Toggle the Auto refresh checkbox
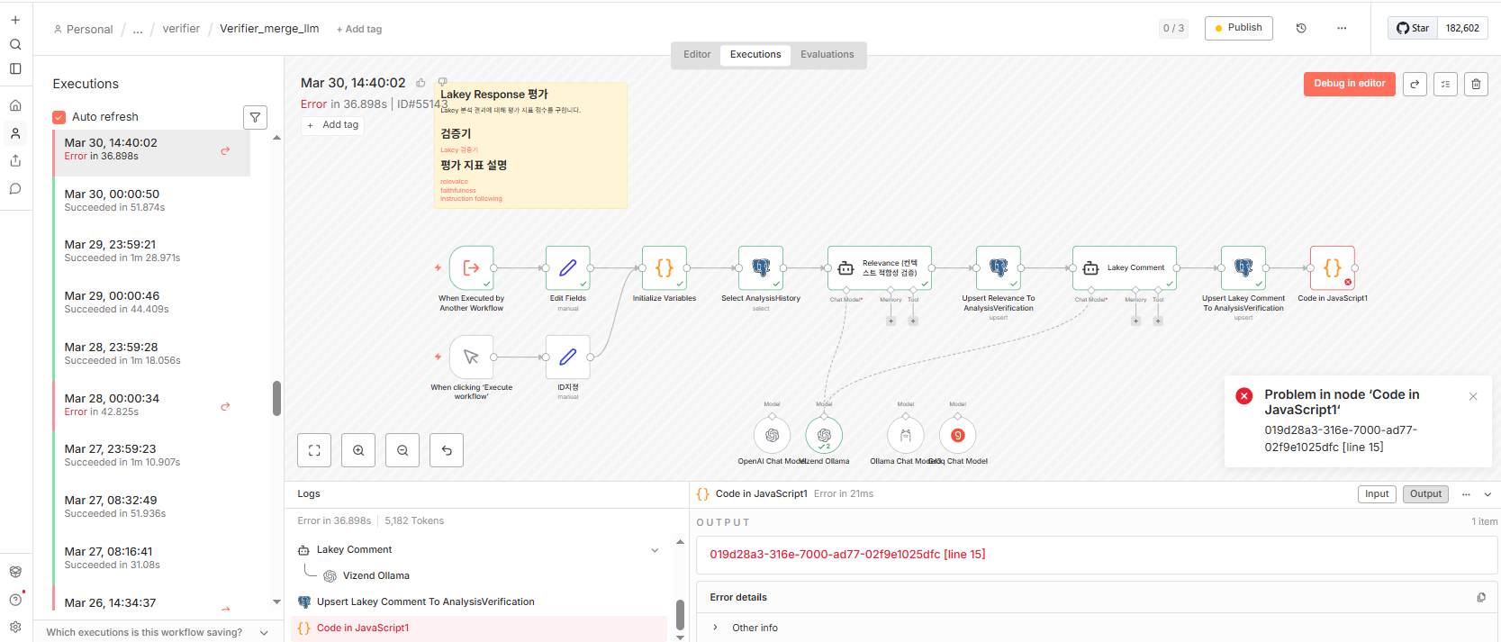The image size is (1501, 642). click(59, 117)
